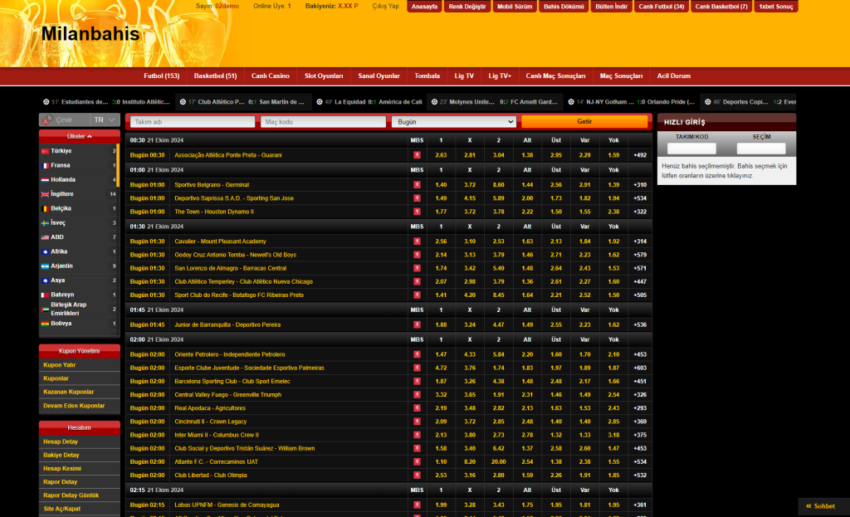This screenshot has width=850, height=517.
Task: Open the TR language dropdown
Action: point(104,120)
